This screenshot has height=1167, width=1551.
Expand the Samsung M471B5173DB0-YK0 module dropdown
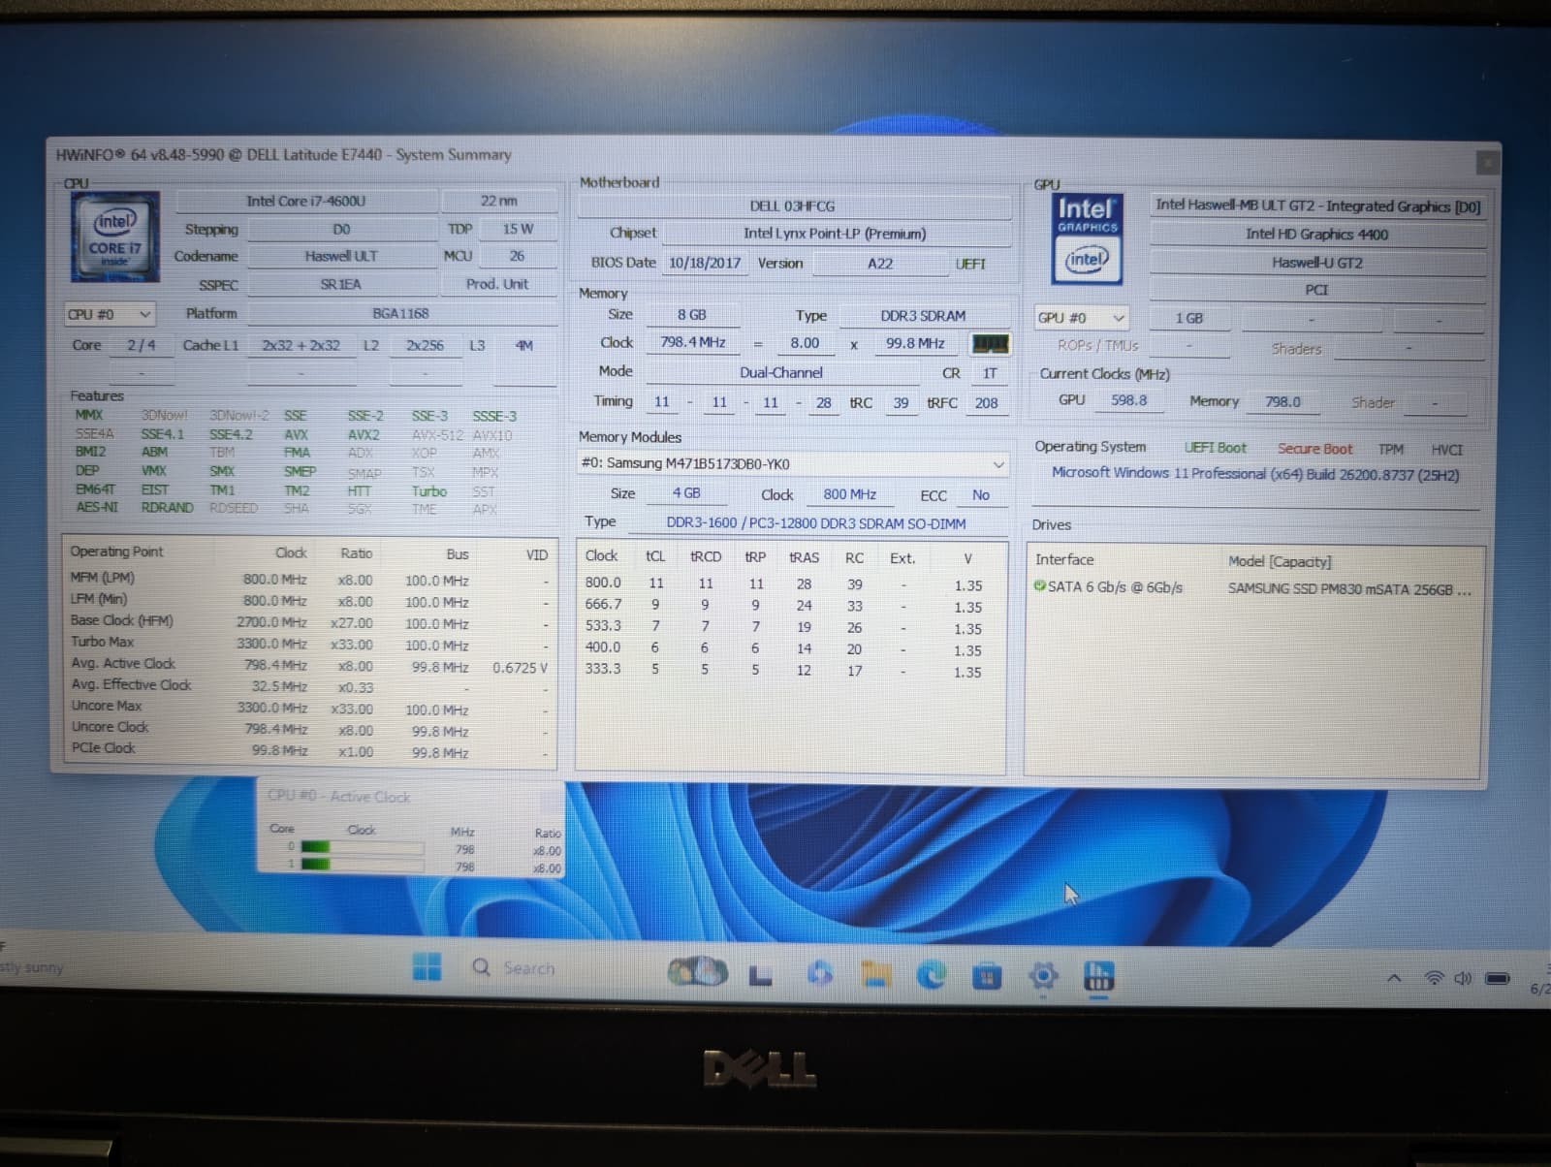[x=792, y=463]
